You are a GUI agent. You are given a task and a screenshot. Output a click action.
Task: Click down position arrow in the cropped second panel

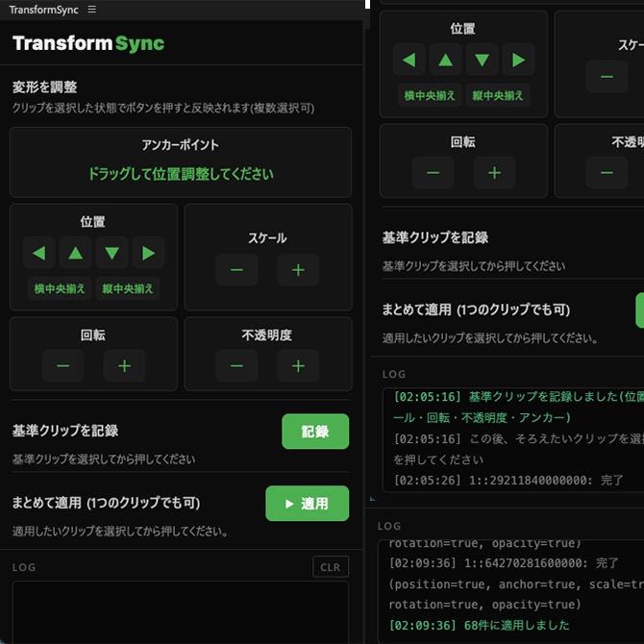pos(483,60)
